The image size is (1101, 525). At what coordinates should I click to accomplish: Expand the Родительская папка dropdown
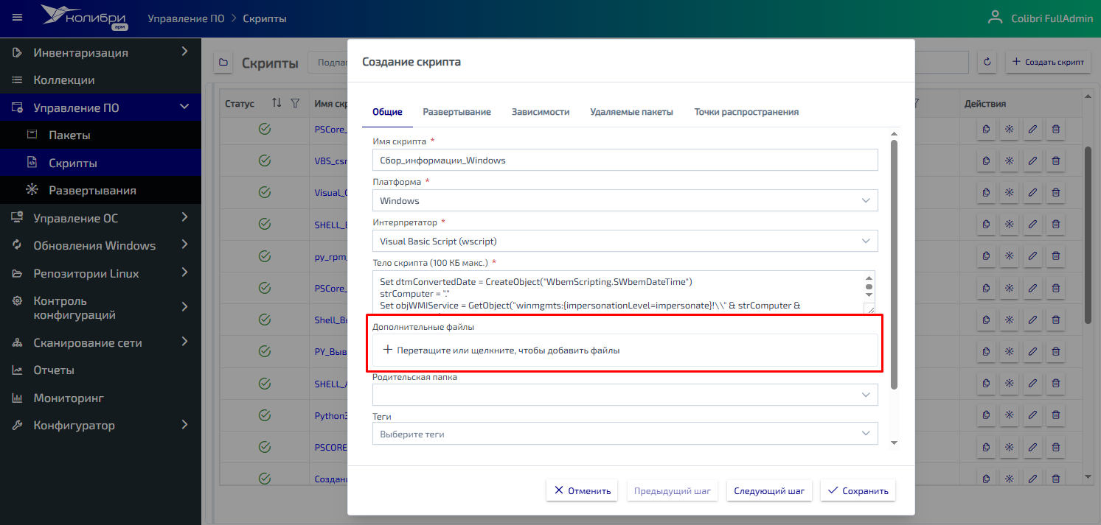tap(625, 395)
